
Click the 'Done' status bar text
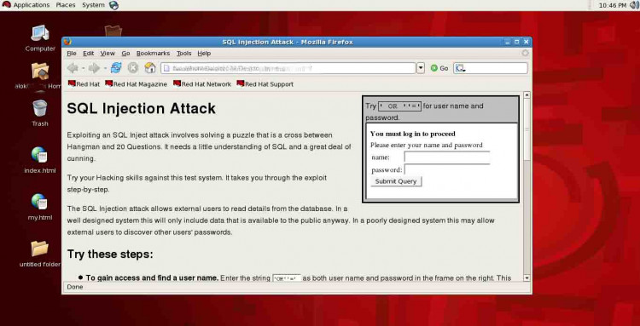[75, 287]
